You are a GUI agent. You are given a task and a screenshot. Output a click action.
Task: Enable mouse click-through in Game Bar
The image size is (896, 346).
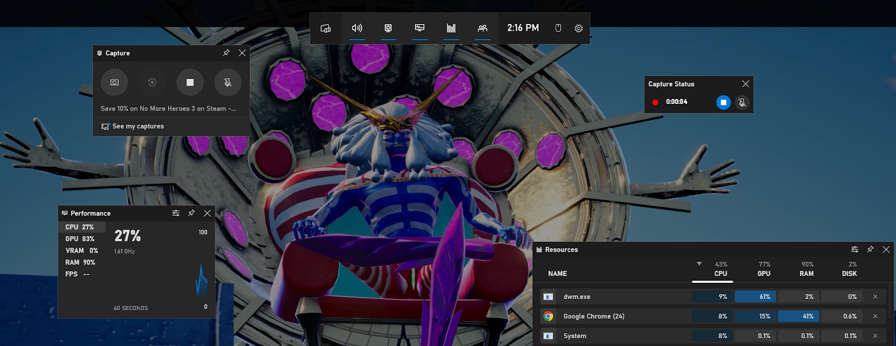558,29
